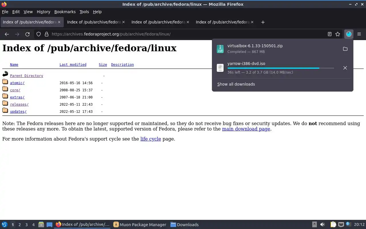Open the File menu

tap(5, 12)
